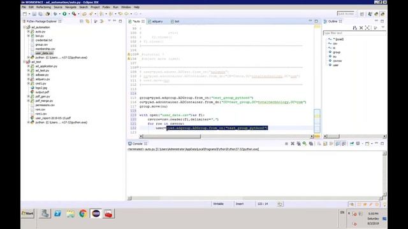Select logo2.jpg in Package Explorer
Viewport: 408px width, 229px height.
[41, 88]
